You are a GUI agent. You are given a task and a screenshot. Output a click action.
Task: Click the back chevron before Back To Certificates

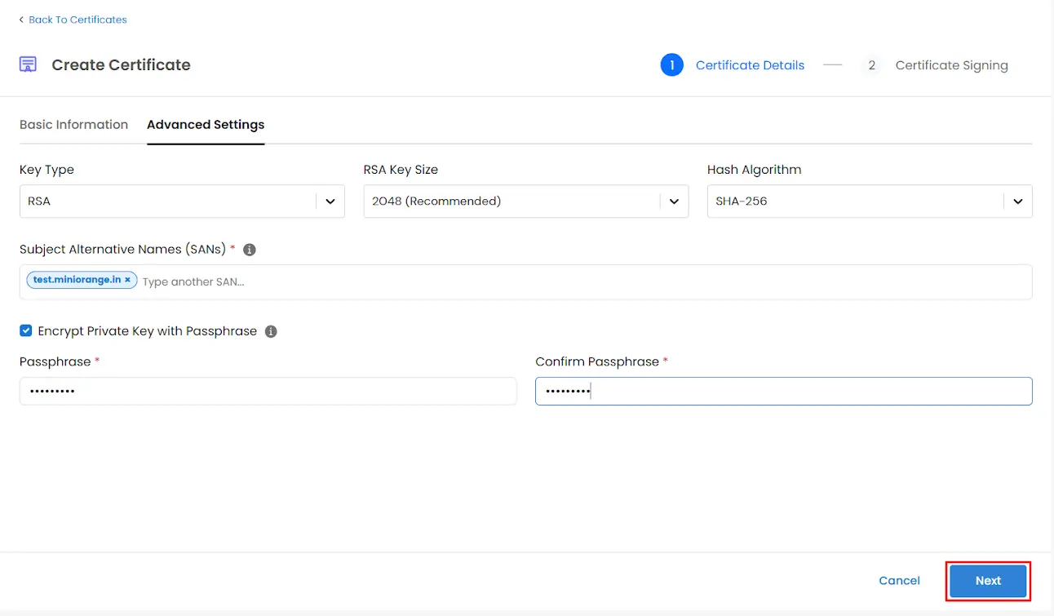[20, 19]
